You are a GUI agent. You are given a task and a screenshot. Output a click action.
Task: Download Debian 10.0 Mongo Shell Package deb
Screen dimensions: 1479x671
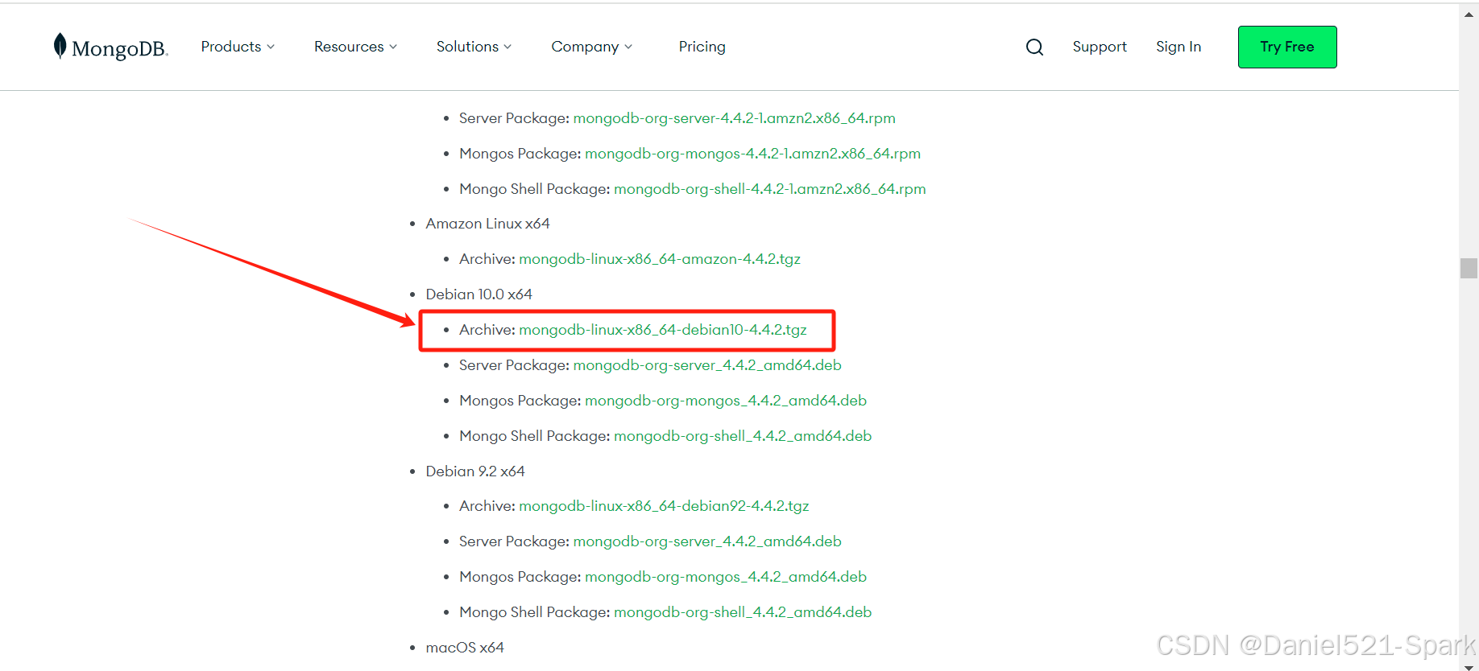743,436
